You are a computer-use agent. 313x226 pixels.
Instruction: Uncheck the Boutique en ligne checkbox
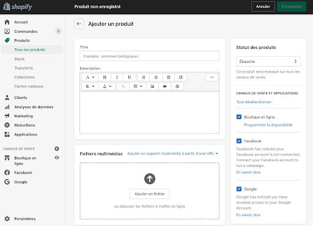click(239, 117)
